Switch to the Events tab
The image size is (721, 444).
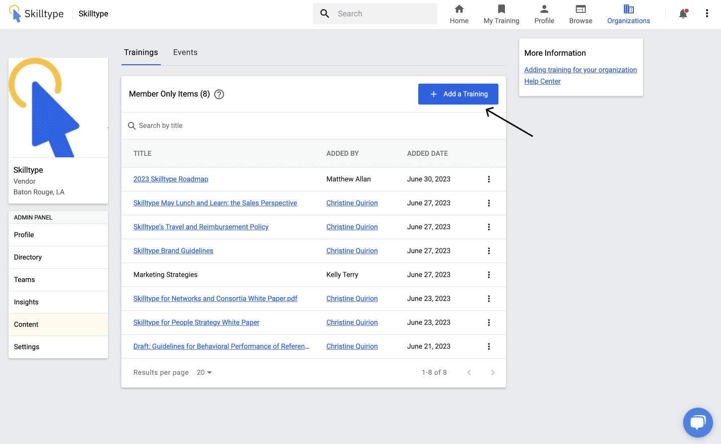(x=185, y=52)
